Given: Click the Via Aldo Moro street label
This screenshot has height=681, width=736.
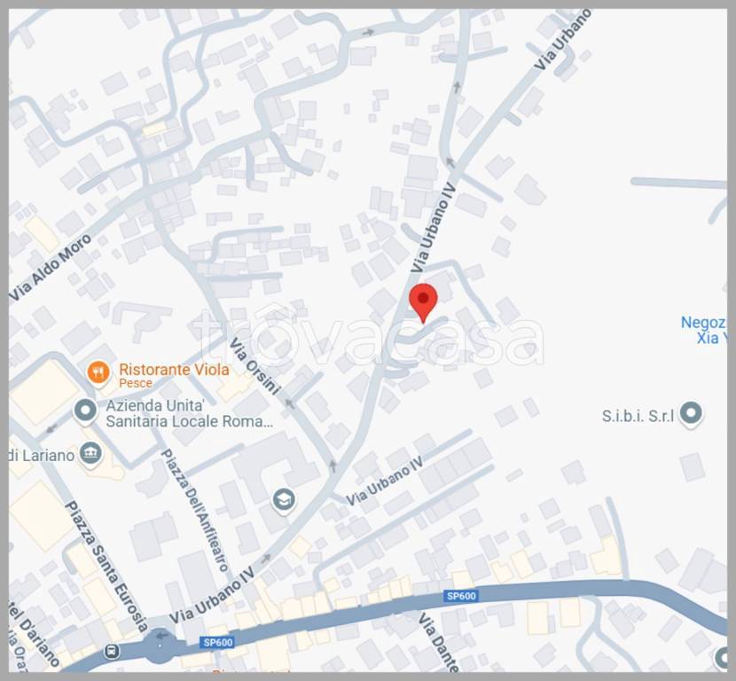Looking at the screenshot, I should (x=51, y=268).
